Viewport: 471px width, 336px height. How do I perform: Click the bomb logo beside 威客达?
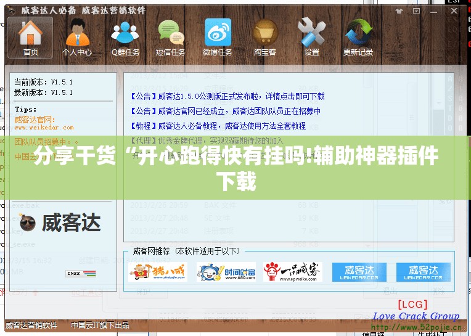[x=27, y=223]
